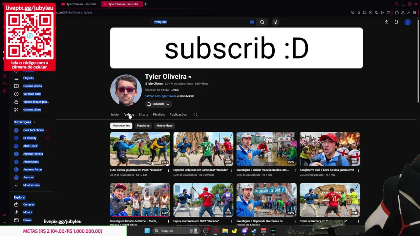
Task: Search within channel magnifier icon
Action: coord(196,115)
